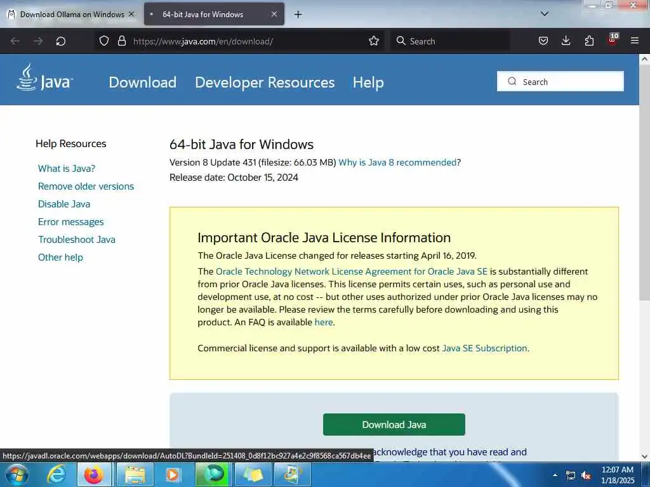Open the Download menu in Java header

143,82
